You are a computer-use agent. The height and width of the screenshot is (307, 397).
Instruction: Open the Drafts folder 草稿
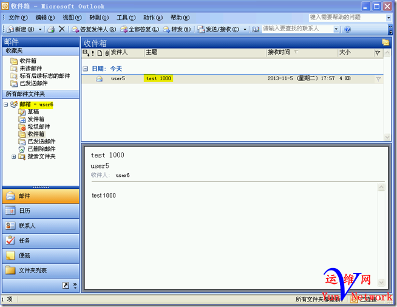pos(33,111)
